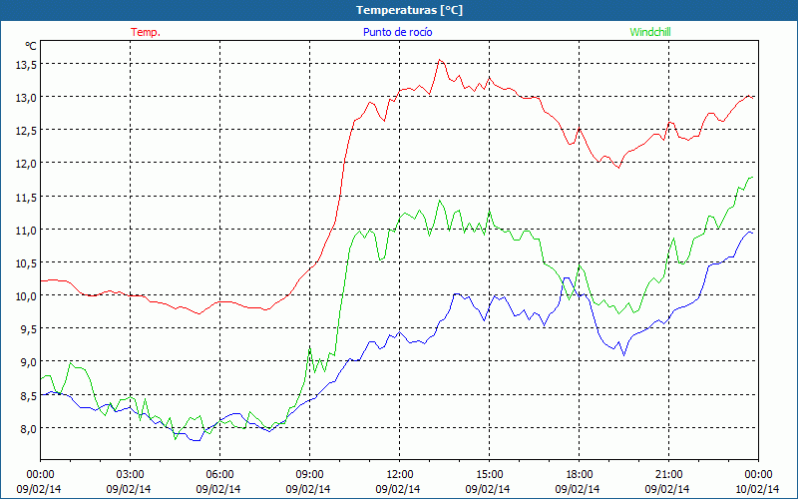The height and width of the screenshot is (499, 798).
Task: Click the 09/02/14 date under 21:00
Action: click(667, 489)
